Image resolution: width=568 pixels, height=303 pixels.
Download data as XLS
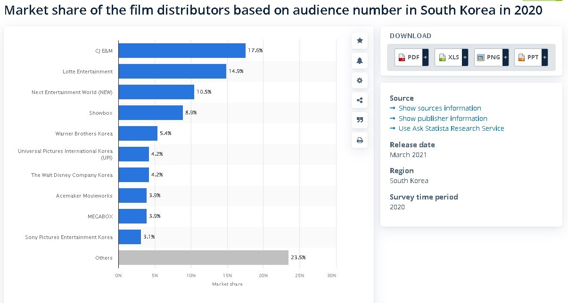[448, 57]
